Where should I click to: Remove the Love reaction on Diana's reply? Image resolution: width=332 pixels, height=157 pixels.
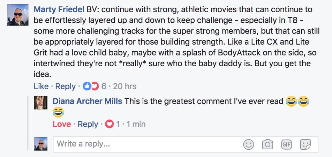(62, 124)
